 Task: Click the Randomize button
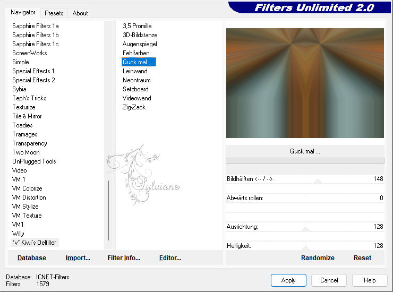pos(318,257)
